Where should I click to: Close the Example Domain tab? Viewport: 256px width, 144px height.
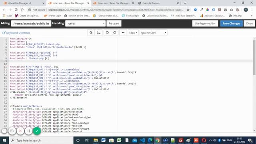tap(178, 3)
